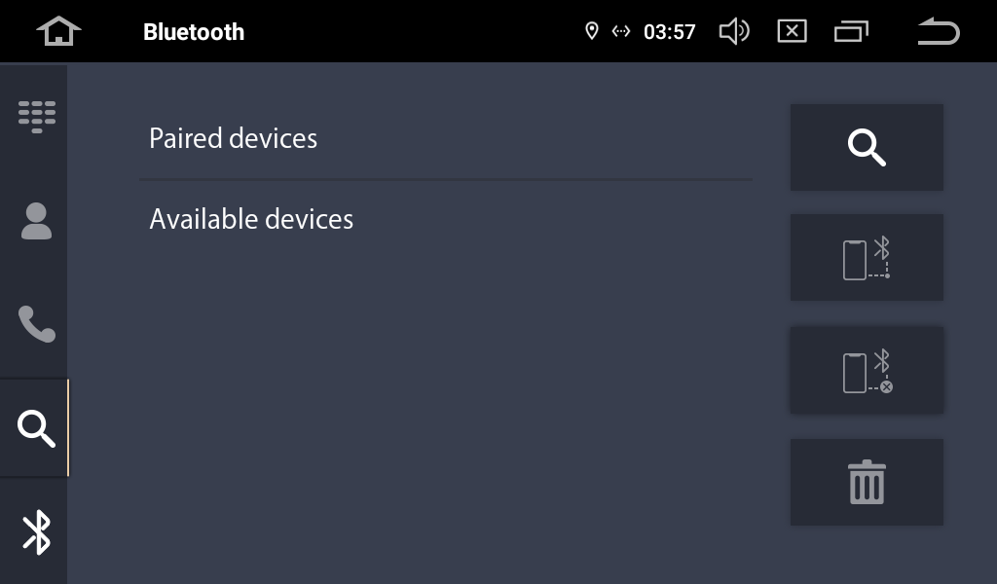
Task: Select the sidebar magnifier search tab
Action: (x=36, y=428)
